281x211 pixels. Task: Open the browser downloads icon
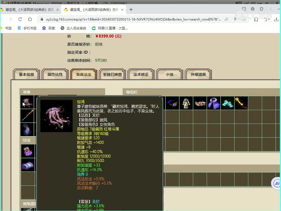click(276, 19)
